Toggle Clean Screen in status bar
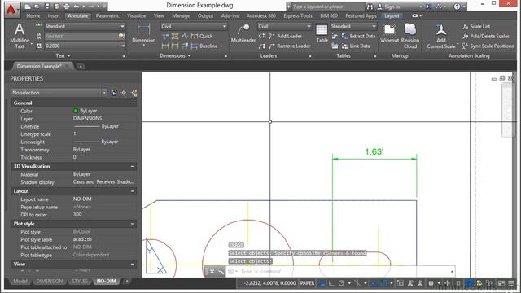 [x=501, y=283]
